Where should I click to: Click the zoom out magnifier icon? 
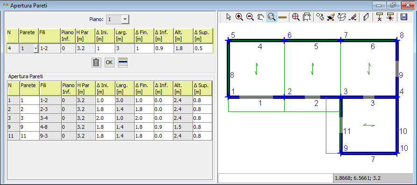(x=250, y=17)
